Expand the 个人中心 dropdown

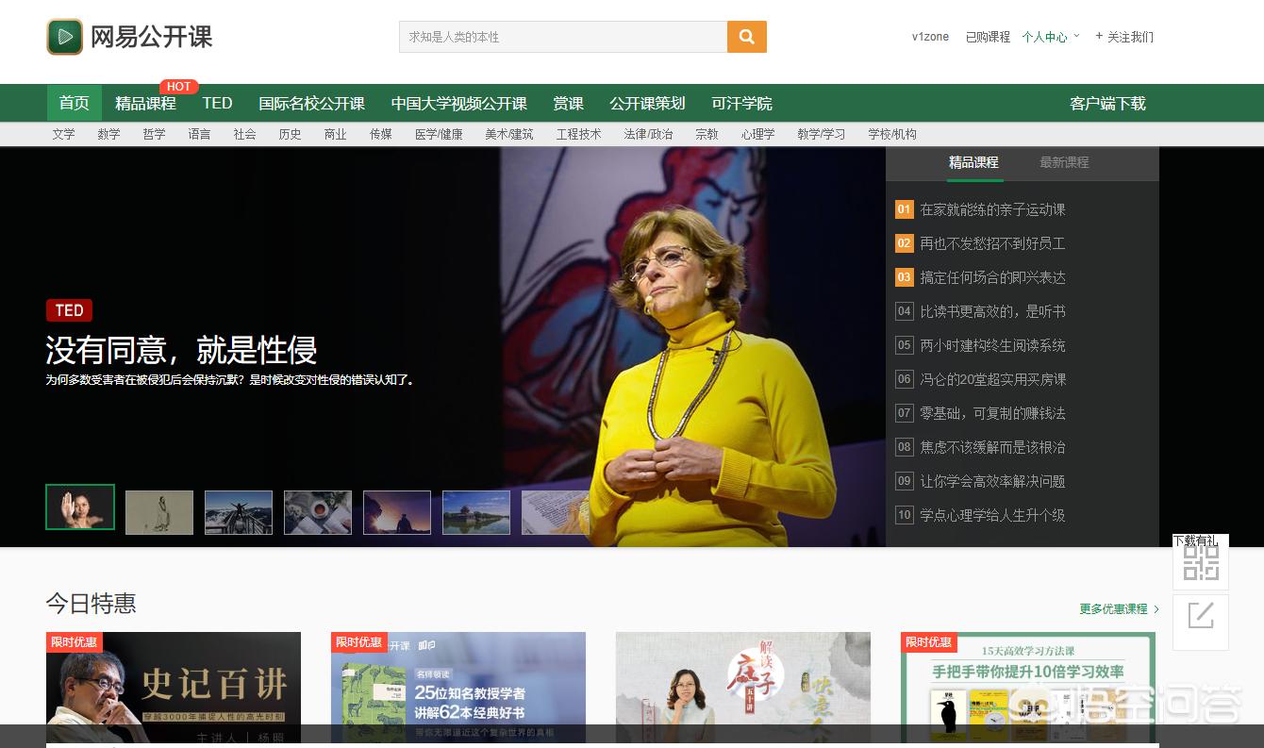1051,37
